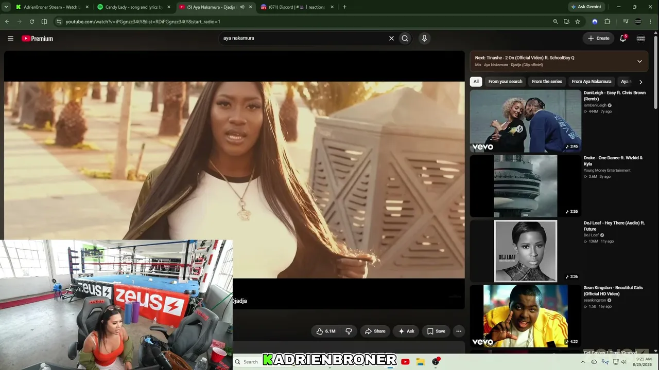Open the YouTube account avatar menu

(x=641, y=38)
